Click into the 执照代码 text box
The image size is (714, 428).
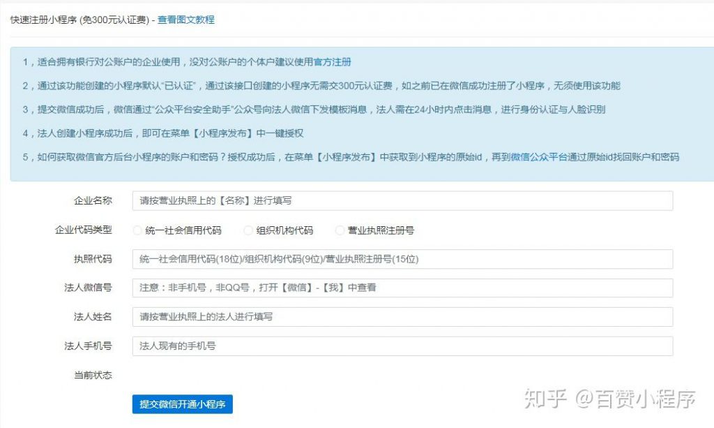(x=402, y=259)
